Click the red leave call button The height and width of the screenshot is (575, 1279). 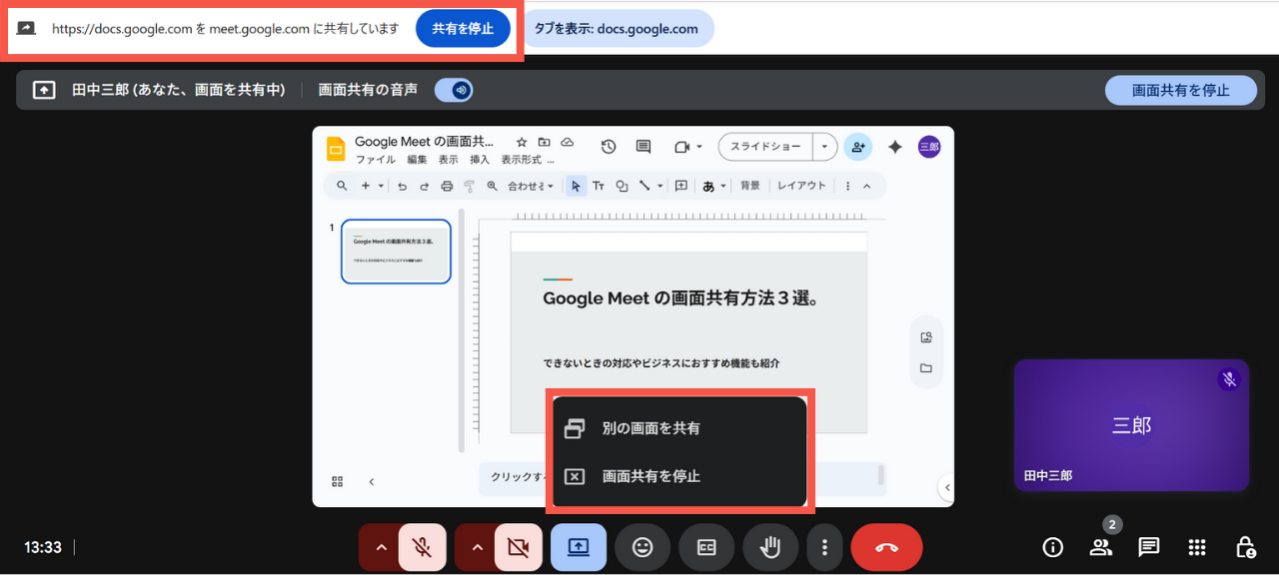[x=886, y=547]
